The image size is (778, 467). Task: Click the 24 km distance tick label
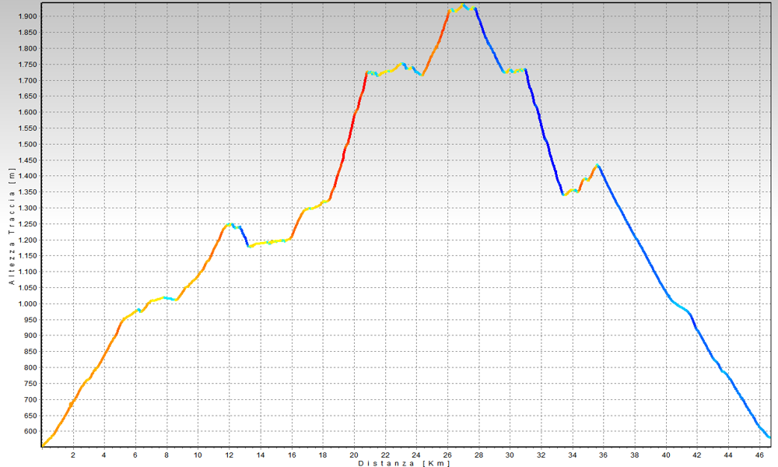click(x=416, y=454)
